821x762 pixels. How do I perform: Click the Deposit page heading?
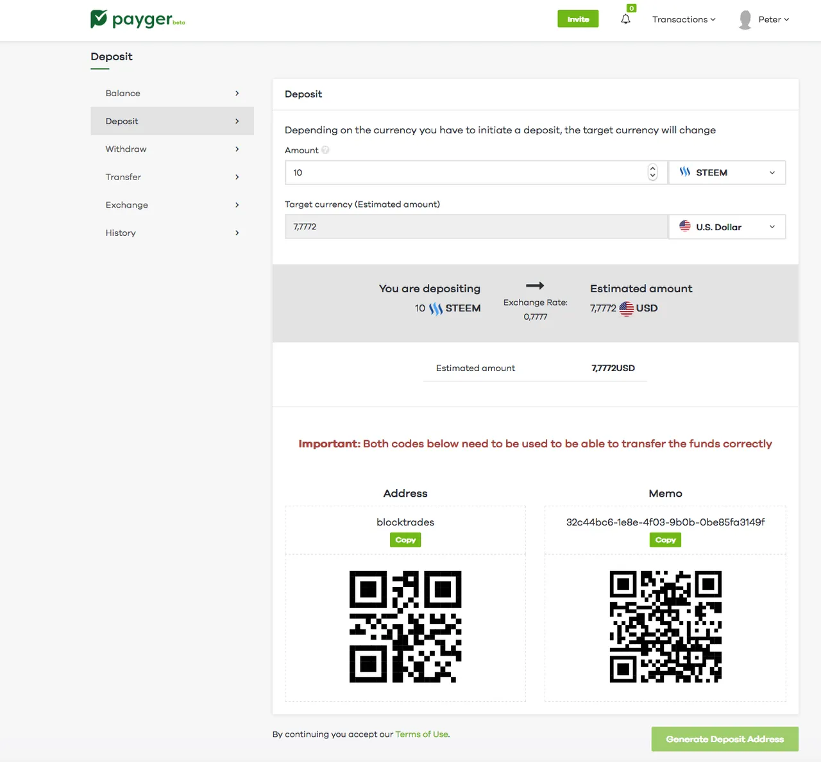tap(112, 56)
